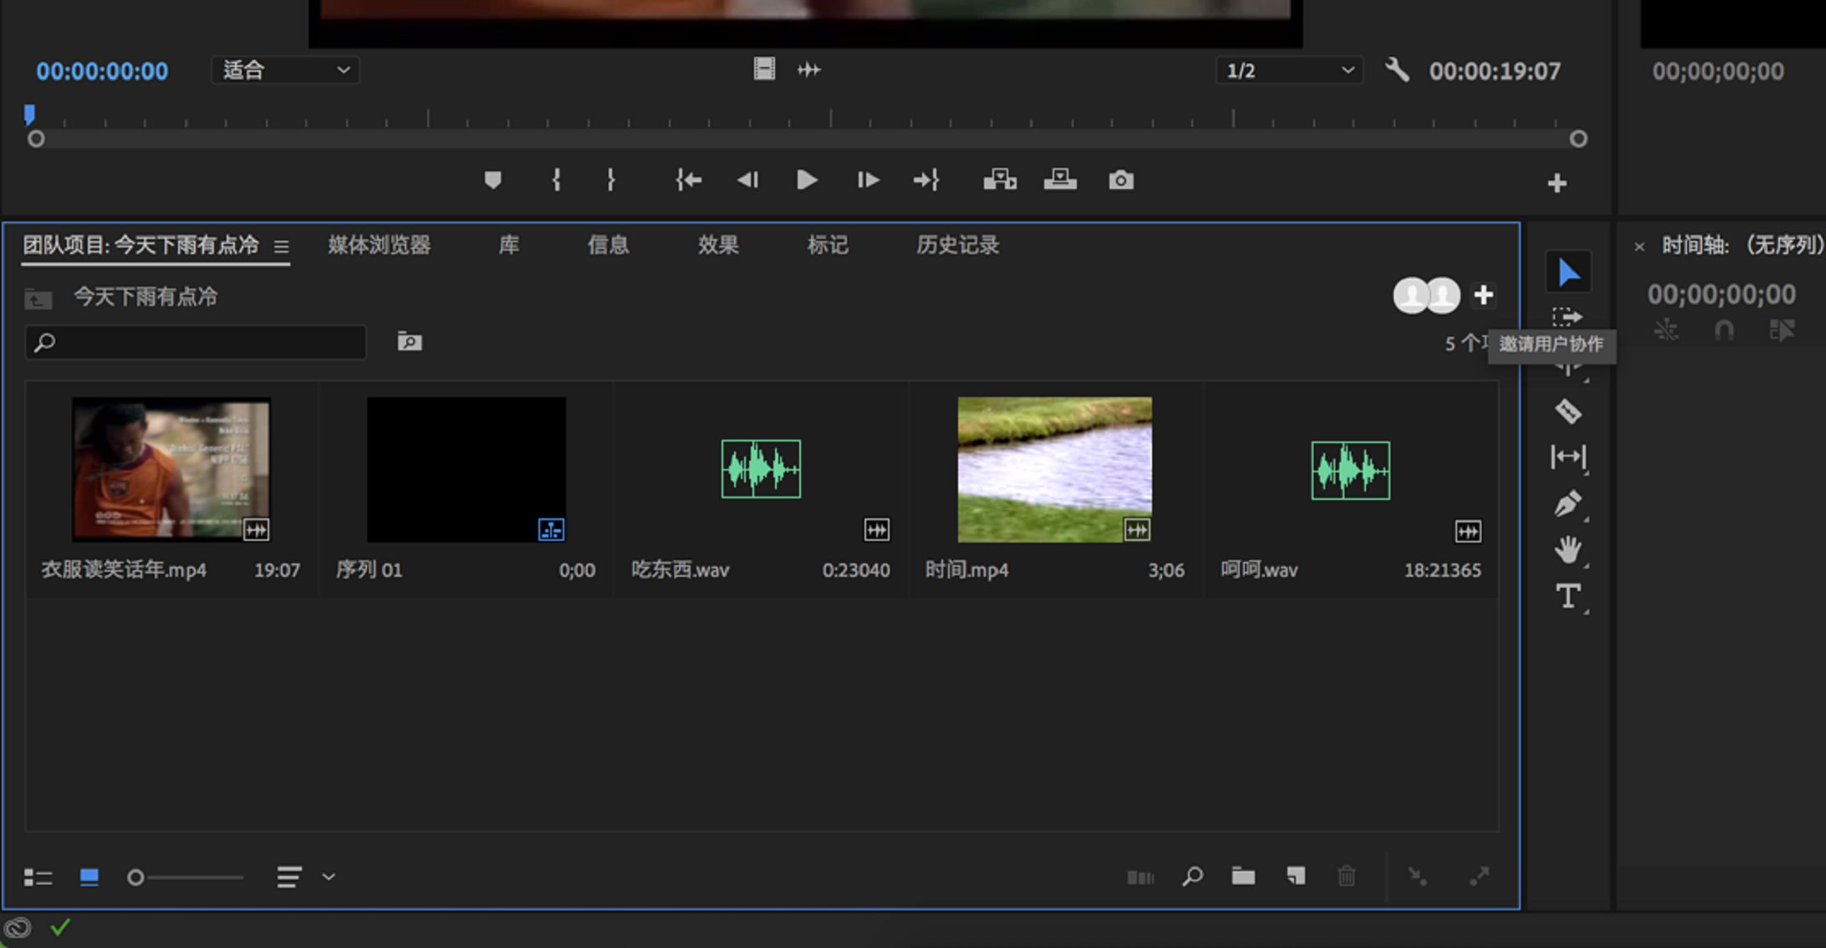Open the 适合 zoom level dropdown
This screenshot has width=1826, height=948.
285,70
